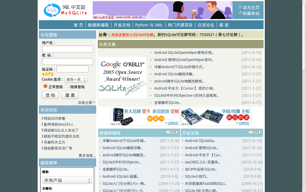The height and width of the screenshot is (192, 306).
Task: Open the Cookie 选项 保存一天 dropdown
Action: click(76, 79)
